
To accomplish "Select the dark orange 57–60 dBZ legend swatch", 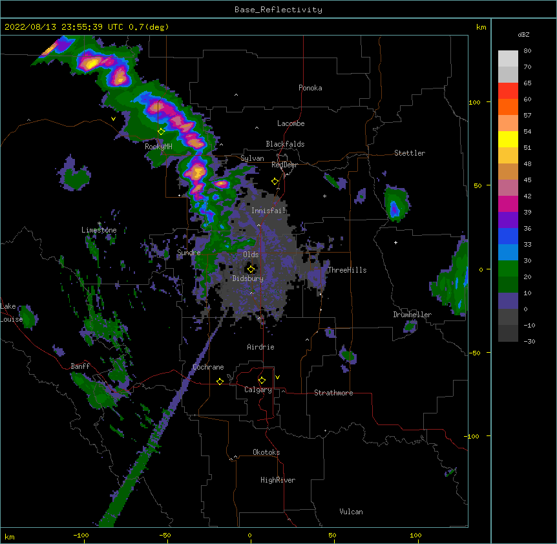I will pyautogui.click(x=508, y=107).
